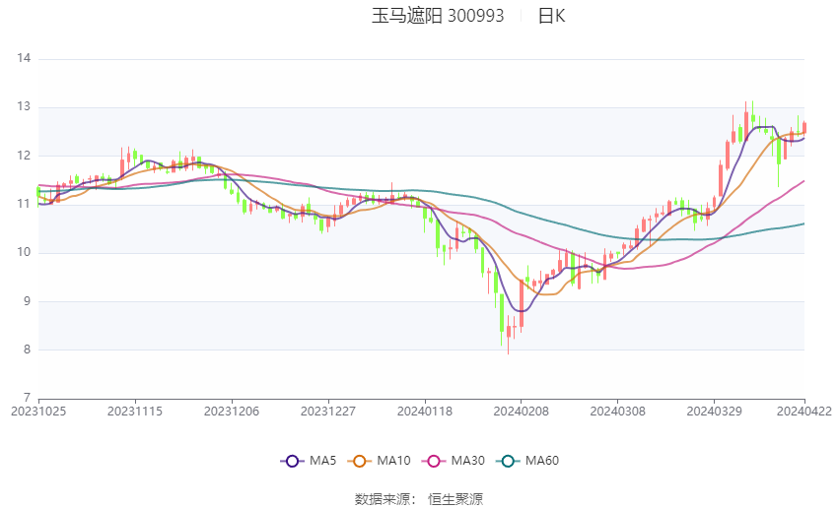Click the purple MA5 legend circle marker
838x509 pixels.
pyautogui.click(x=292, y=460)
